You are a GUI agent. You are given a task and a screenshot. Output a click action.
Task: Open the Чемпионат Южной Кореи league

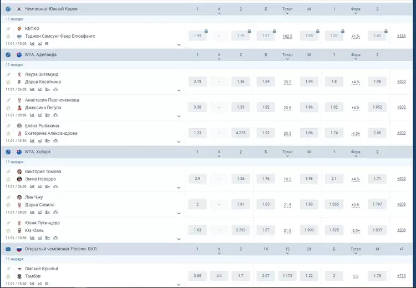(51, 9)
